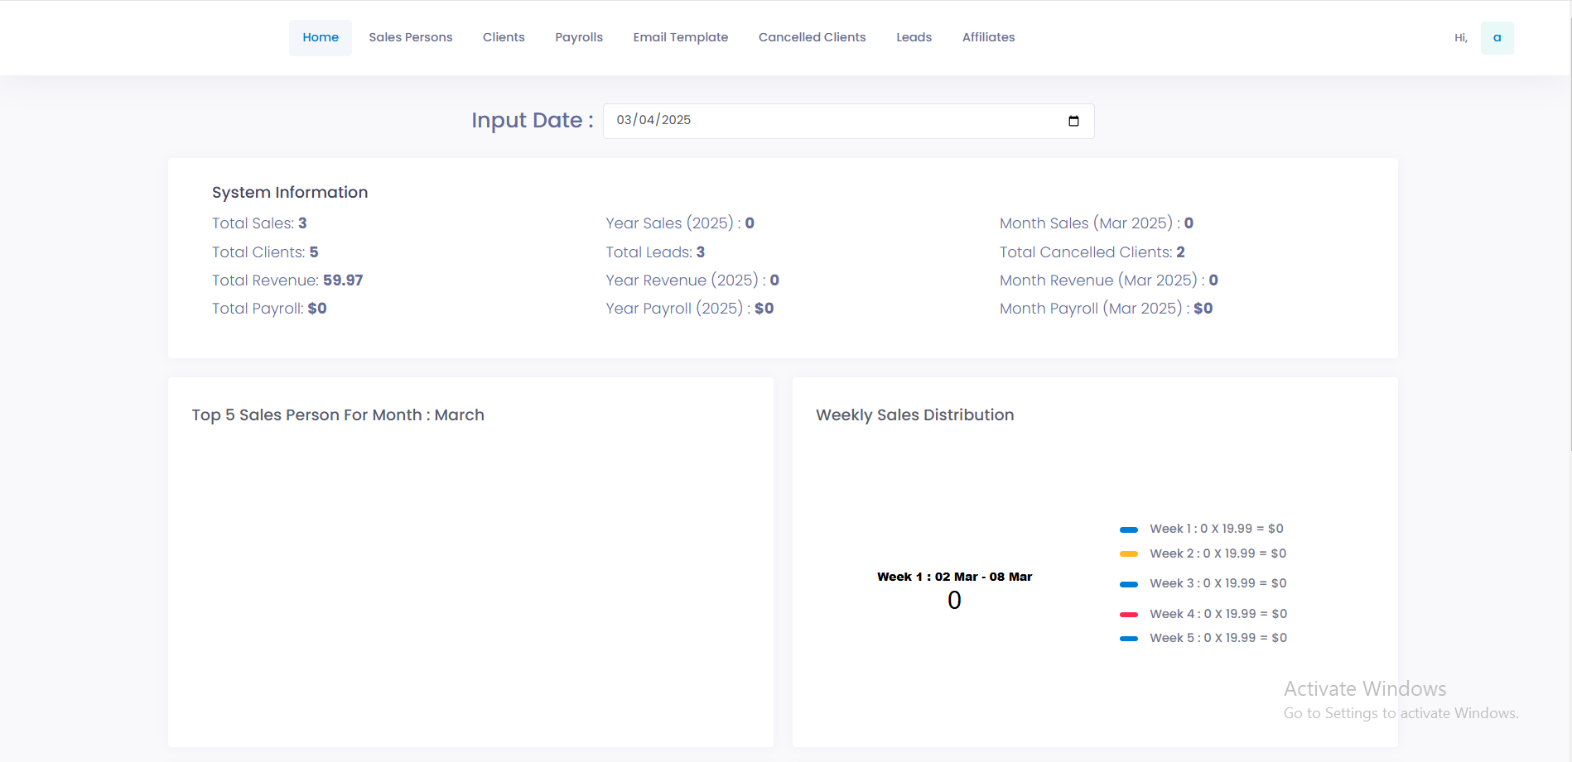Click Week 3 legend entry text
This screenshot has height=762, width=1572.
coord(1218,583)
